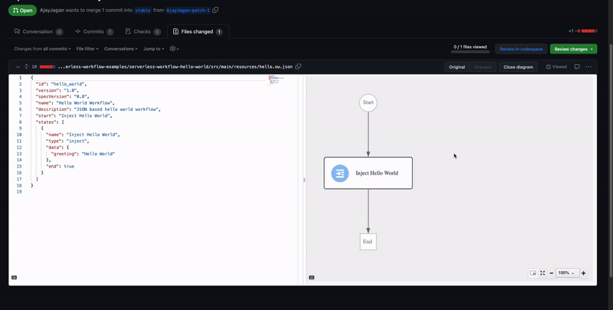The height and width of the screenshot is (310, 613).
Task: Expand the File filter dropdown
Action: (x=87, y=49)
